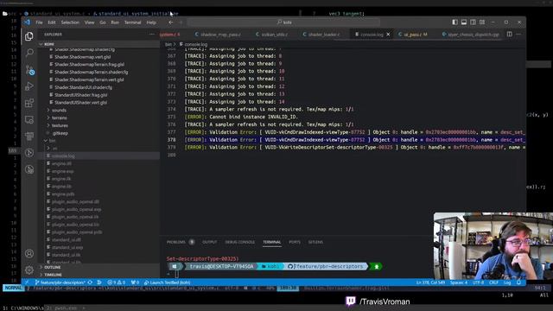Show the DEBUG CONSOLE panel tab

(x=240, y=242)
